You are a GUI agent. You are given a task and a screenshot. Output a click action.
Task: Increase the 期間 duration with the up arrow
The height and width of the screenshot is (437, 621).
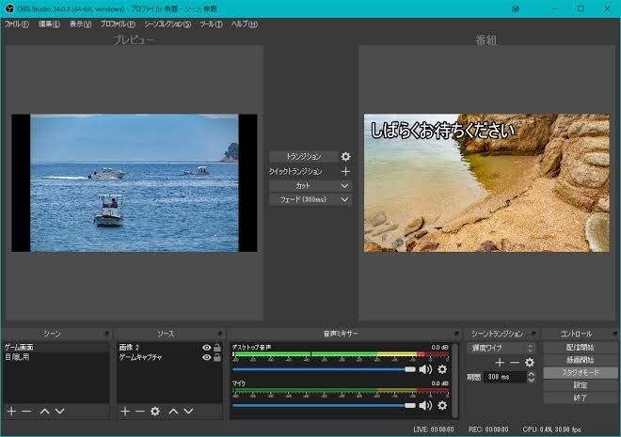coord(531,374)
